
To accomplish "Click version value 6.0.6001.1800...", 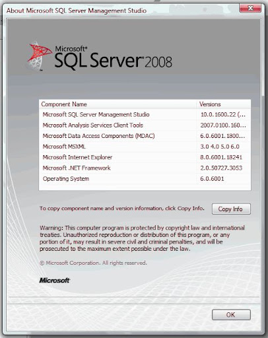I will coord(222,136).
